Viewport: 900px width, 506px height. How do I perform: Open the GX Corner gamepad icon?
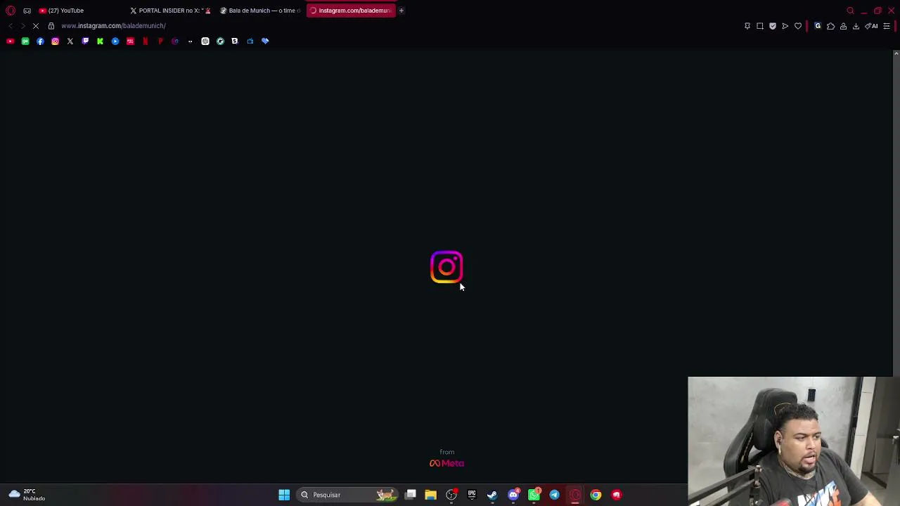coord(27,11)
